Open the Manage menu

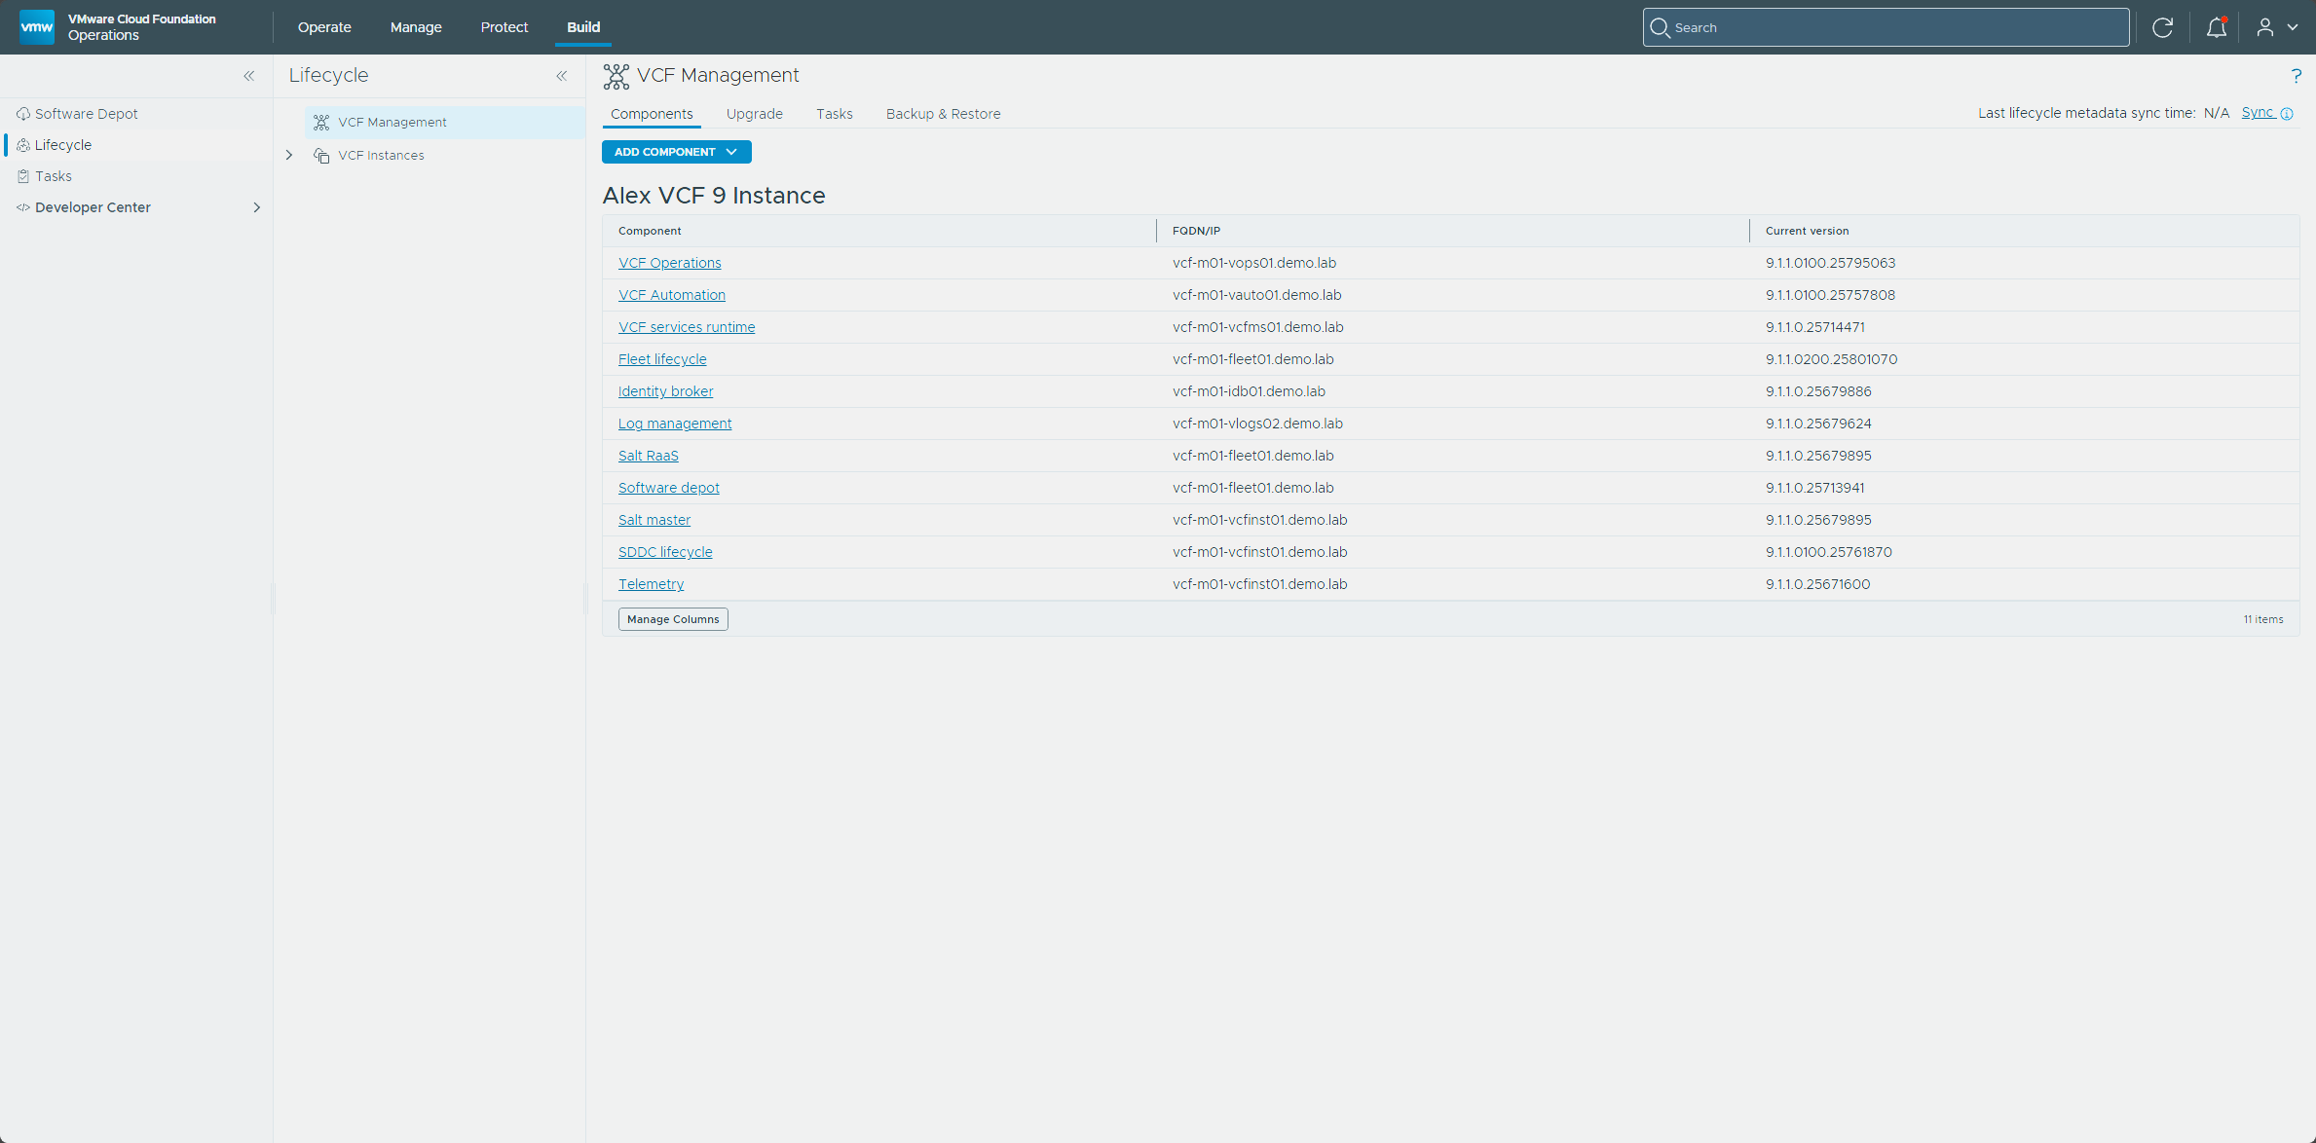(x=416, y=27)
